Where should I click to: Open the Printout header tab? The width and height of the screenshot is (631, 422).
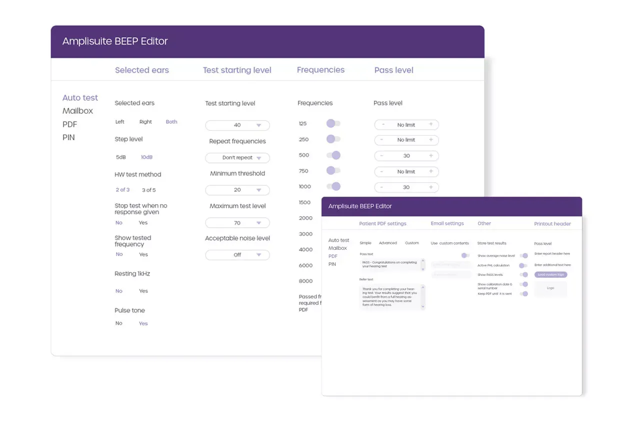[x=552, y=223]
